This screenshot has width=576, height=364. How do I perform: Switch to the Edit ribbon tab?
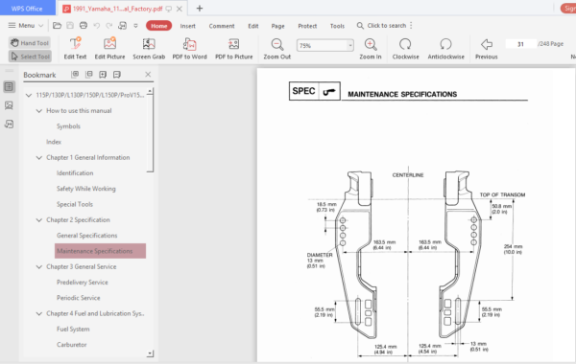[x=253, y=26]
